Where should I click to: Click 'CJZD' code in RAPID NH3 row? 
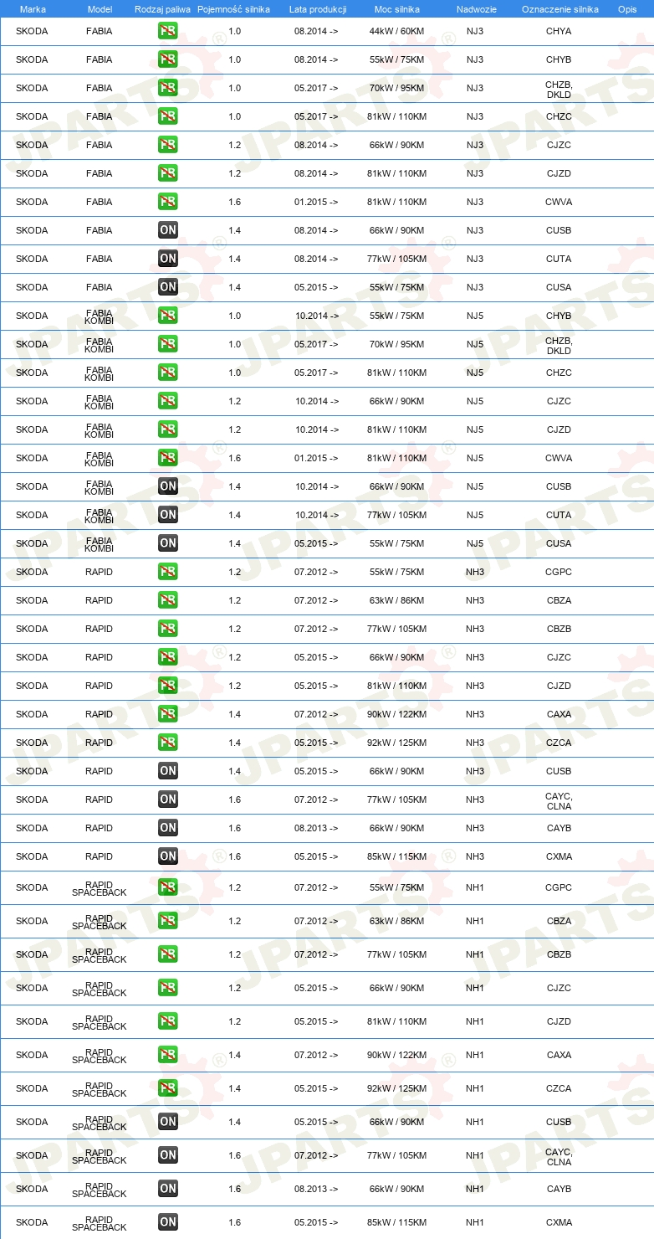coord(559,686)
